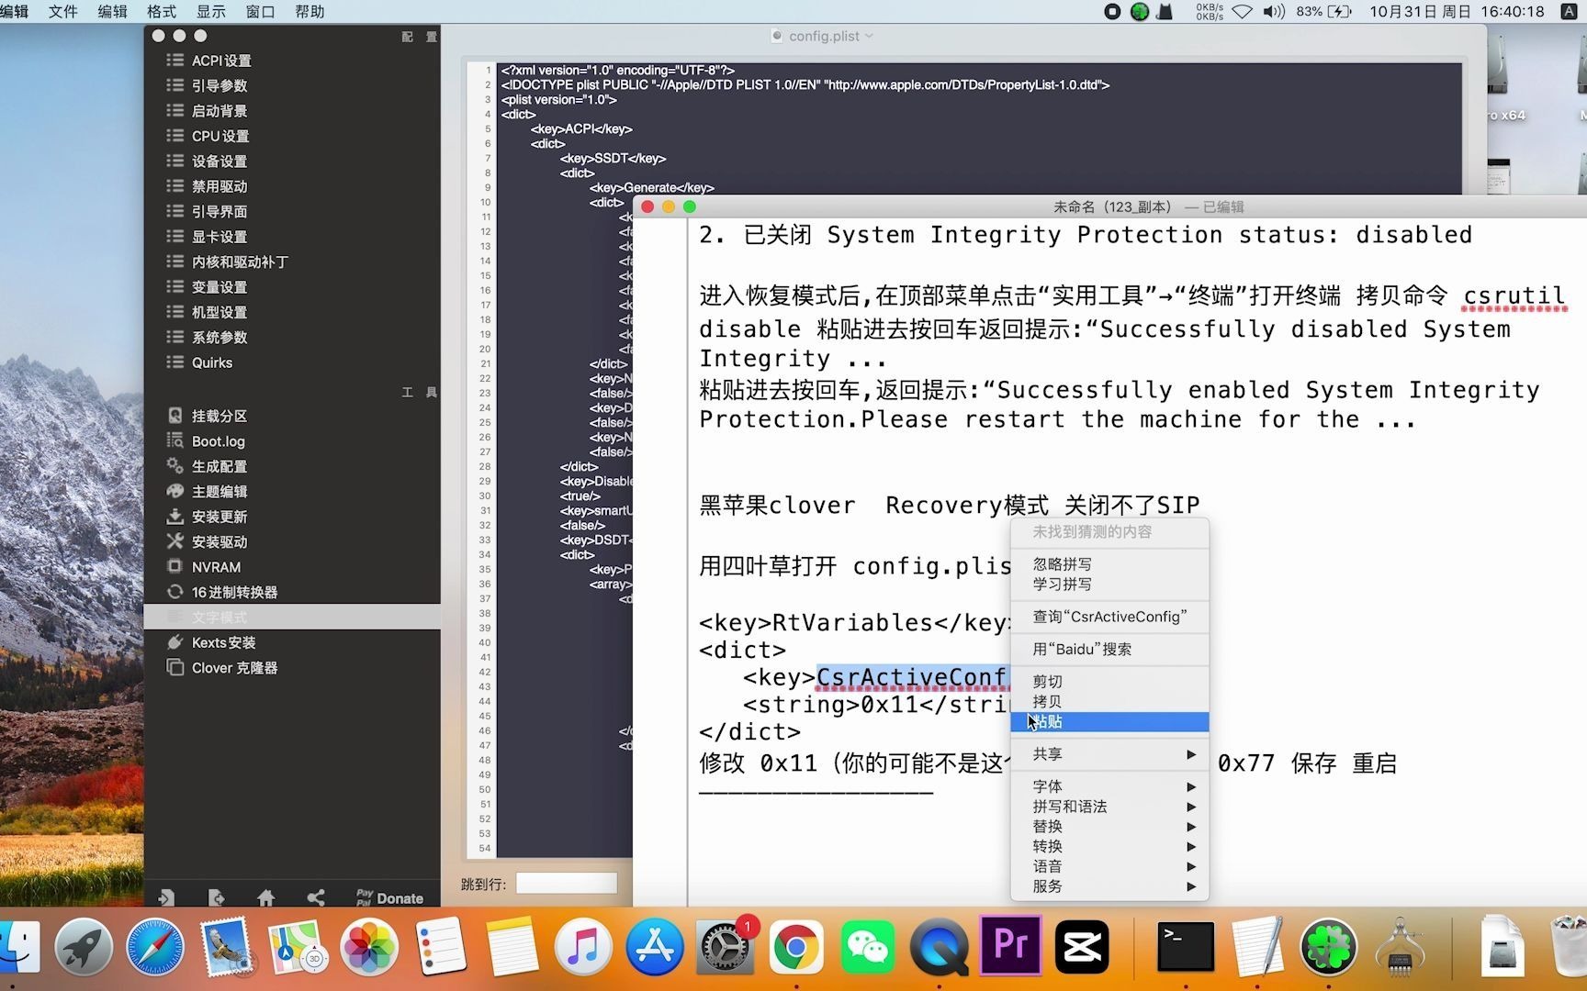Launch Premiere Pro from the dock
Image resolution: width=1587 pixels, height=991 pixels.
pyautogui.click(x=1010, y=947)
